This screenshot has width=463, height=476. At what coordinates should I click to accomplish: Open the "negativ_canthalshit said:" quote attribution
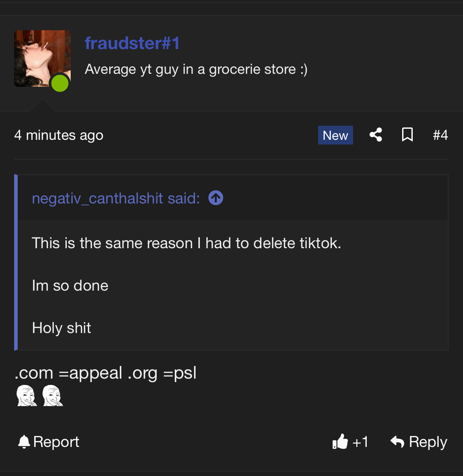[116, 198]
